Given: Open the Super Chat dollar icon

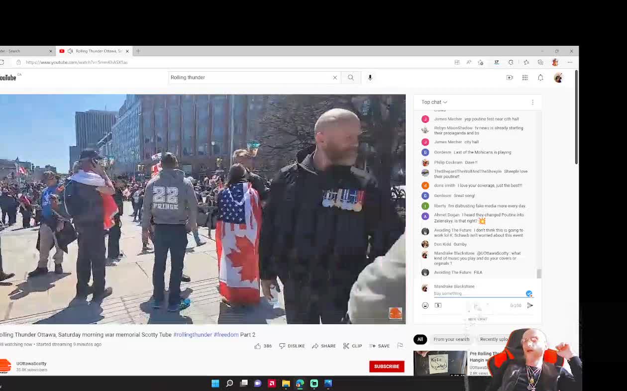Looking at the screenshot, I should 438,305.
